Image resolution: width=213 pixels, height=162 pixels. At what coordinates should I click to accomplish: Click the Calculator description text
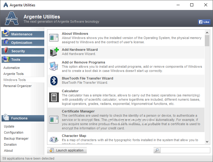click(x=131, y=99)
